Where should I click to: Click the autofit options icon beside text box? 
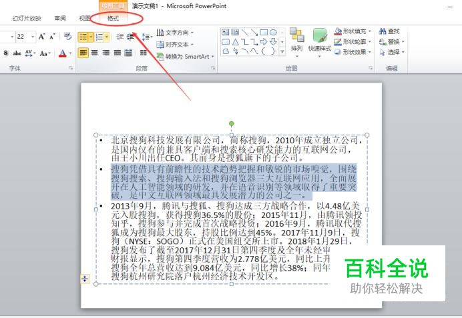85,278
